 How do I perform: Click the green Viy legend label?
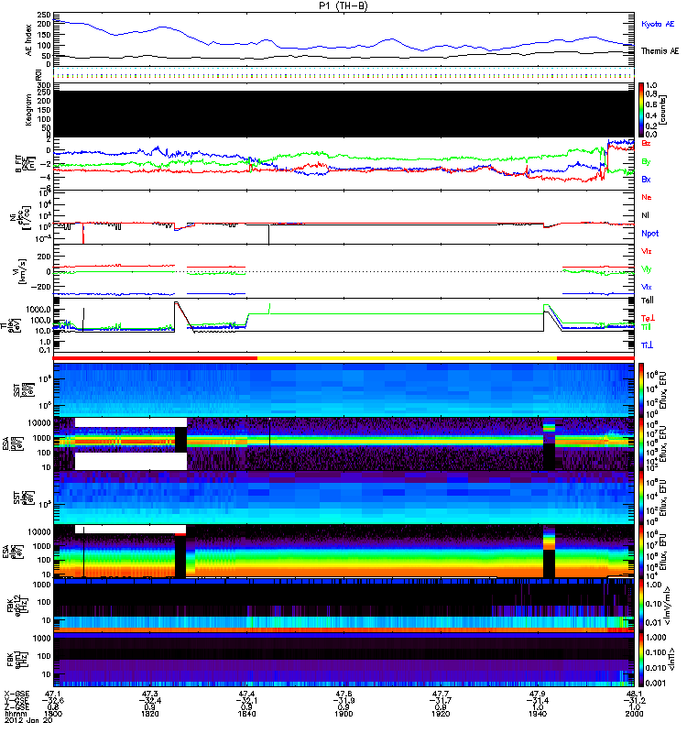point(647,269)
